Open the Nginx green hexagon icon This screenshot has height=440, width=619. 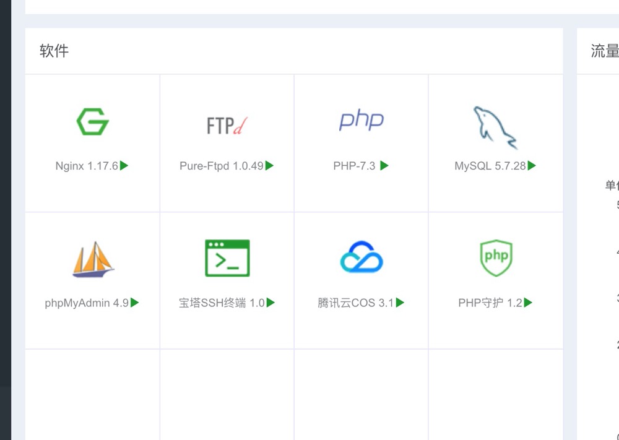tap(92, 121)
